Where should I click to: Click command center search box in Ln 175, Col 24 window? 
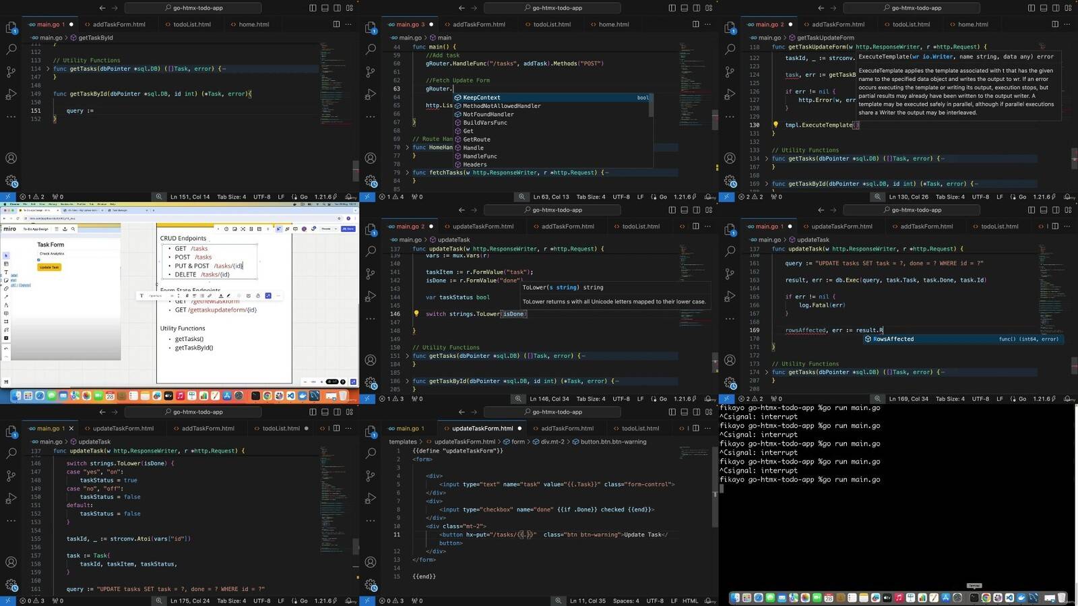[x=193, y=412]
